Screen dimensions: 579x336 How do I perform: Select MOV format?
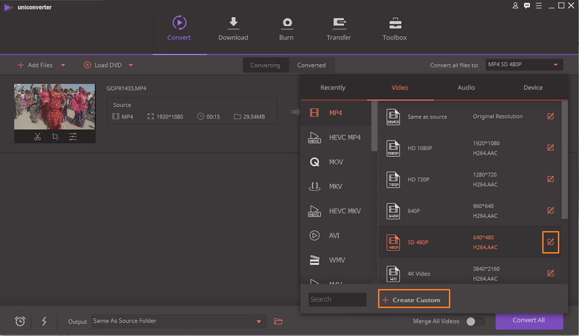(336, 162)
